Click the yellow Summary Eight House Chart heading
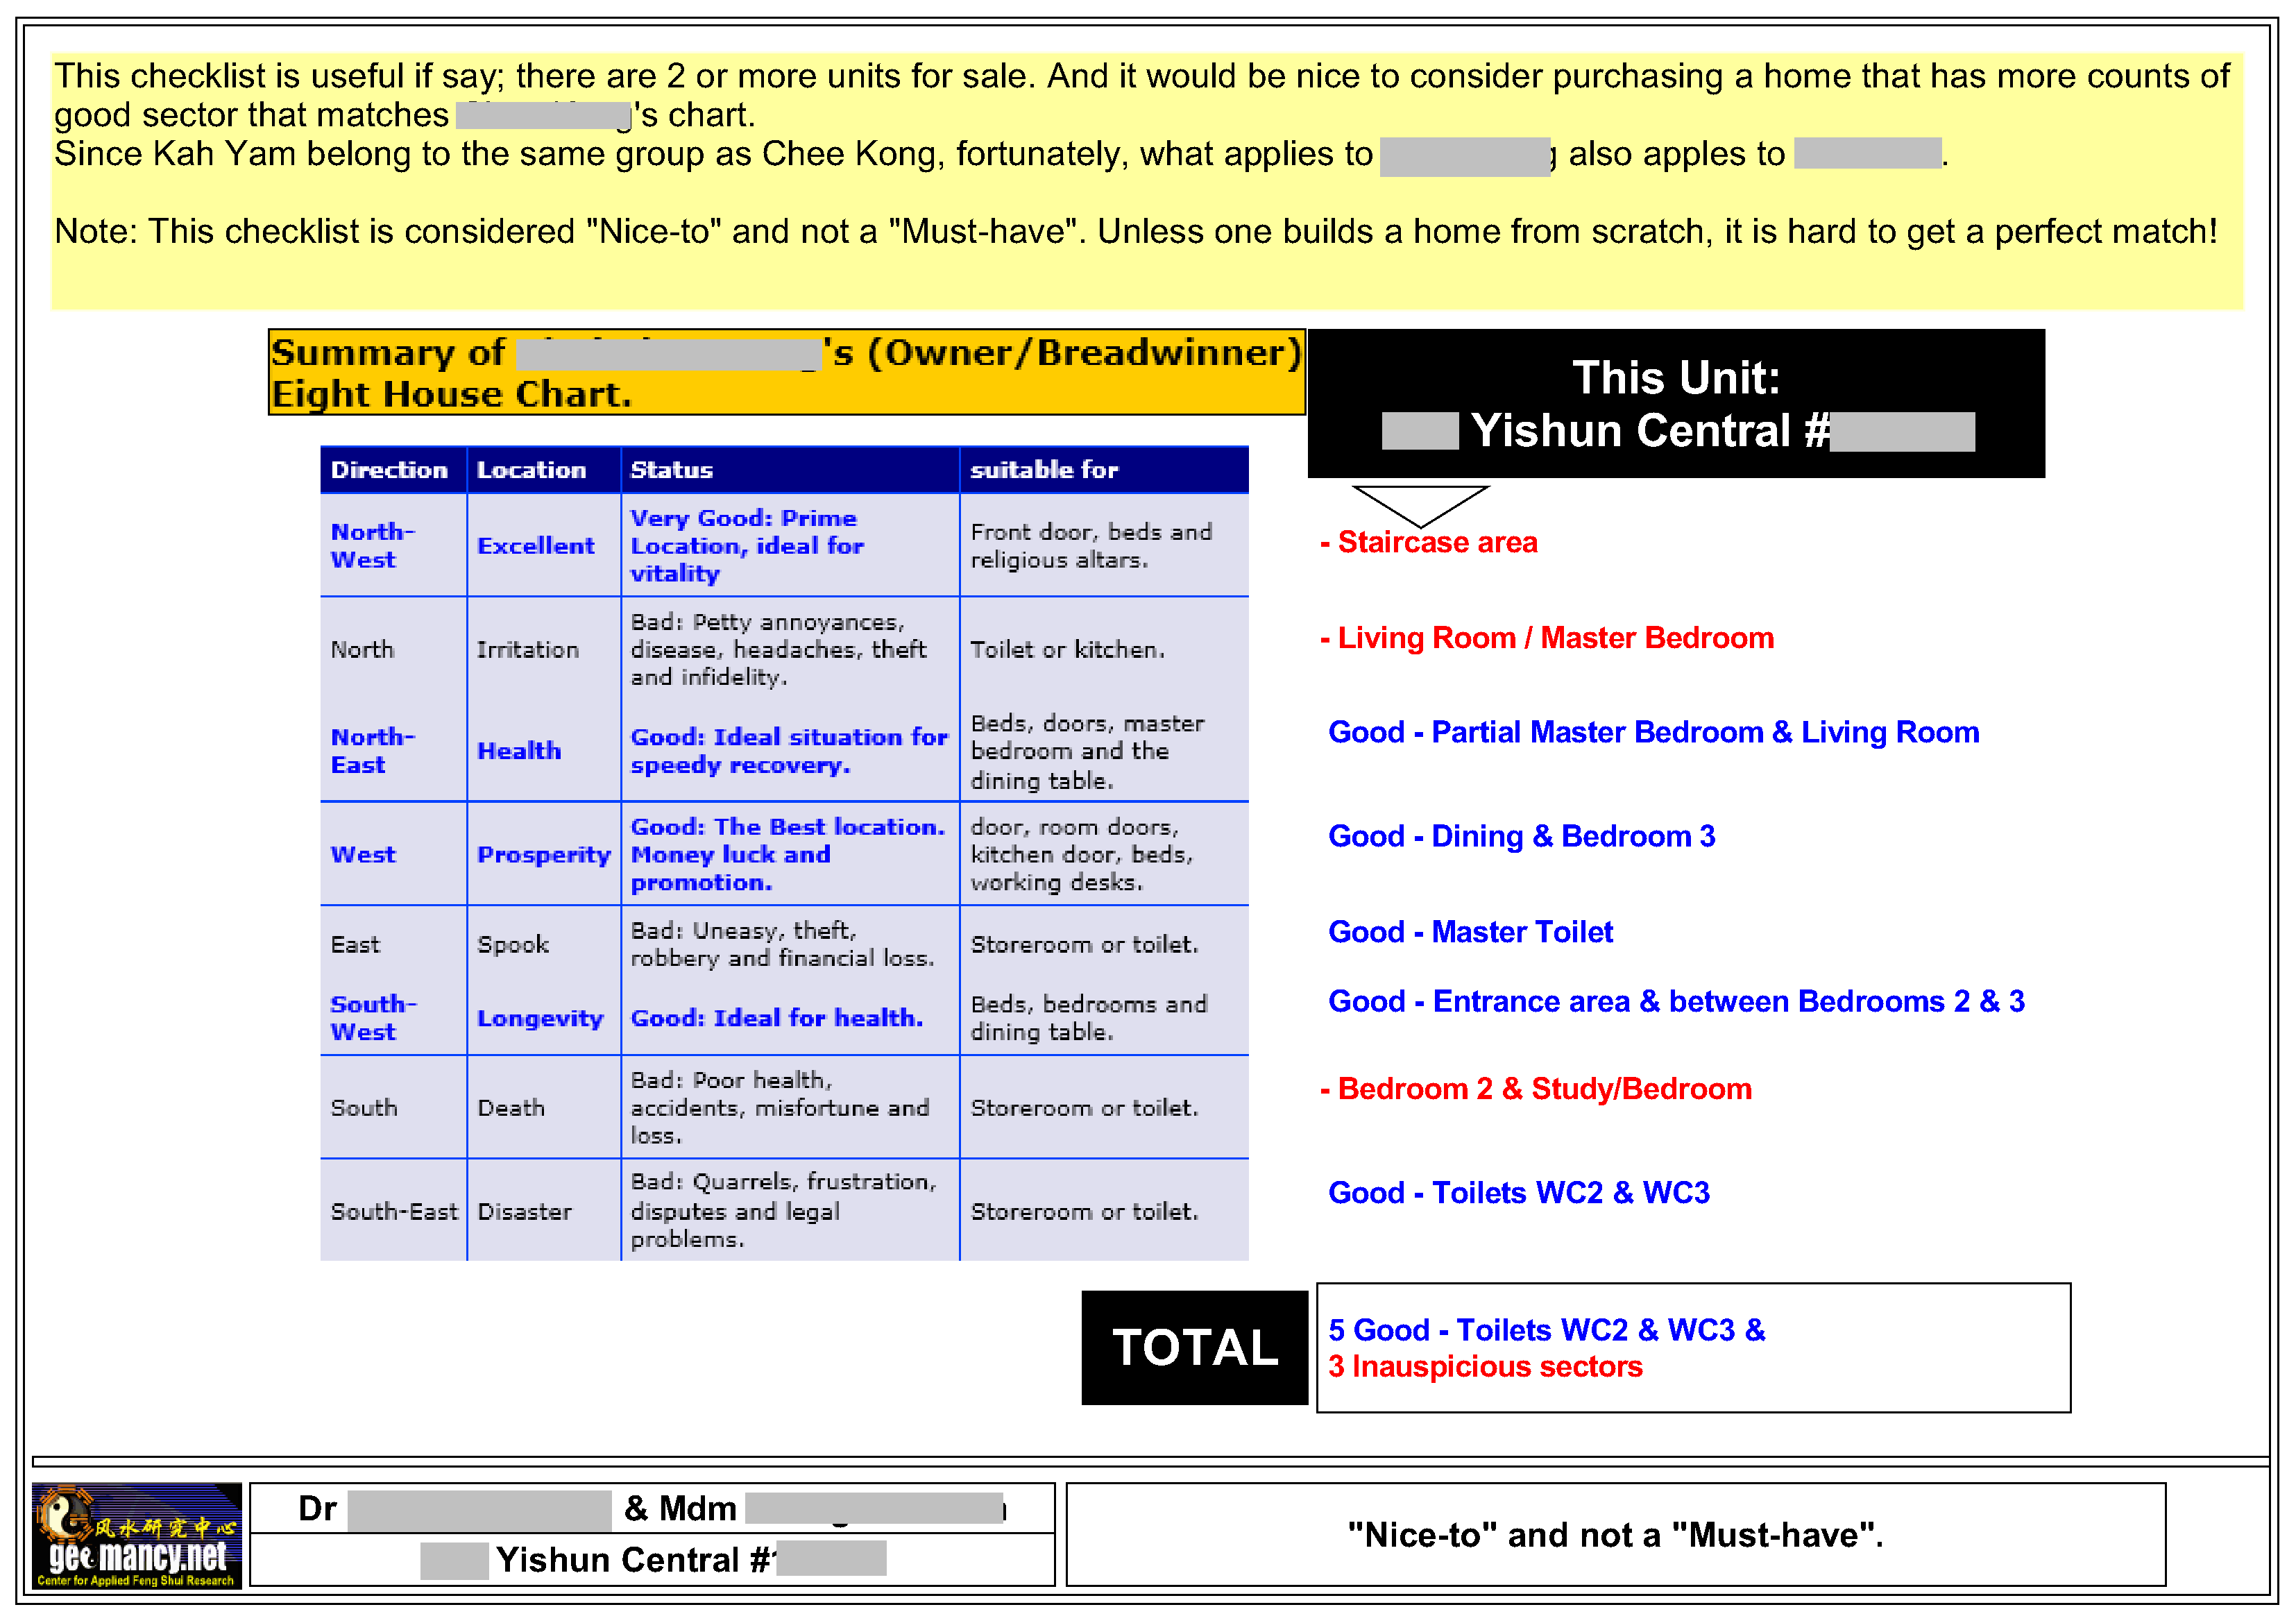Screen dimensions: 2296x1623 point(786,373)
